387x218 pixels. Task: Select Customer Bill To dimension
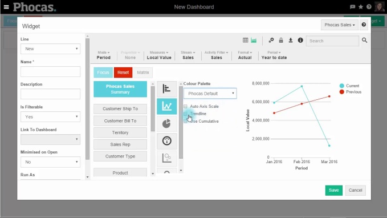click(x=120, y=121)
